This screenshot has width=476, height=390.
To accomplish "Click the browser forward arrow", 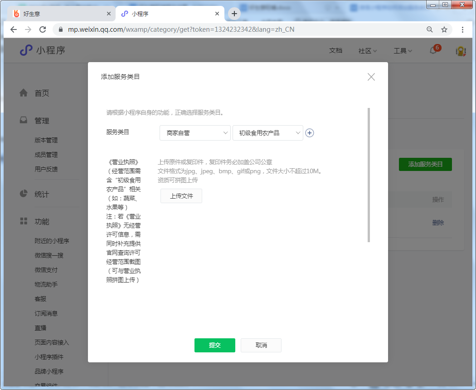I will click(28, 29).
